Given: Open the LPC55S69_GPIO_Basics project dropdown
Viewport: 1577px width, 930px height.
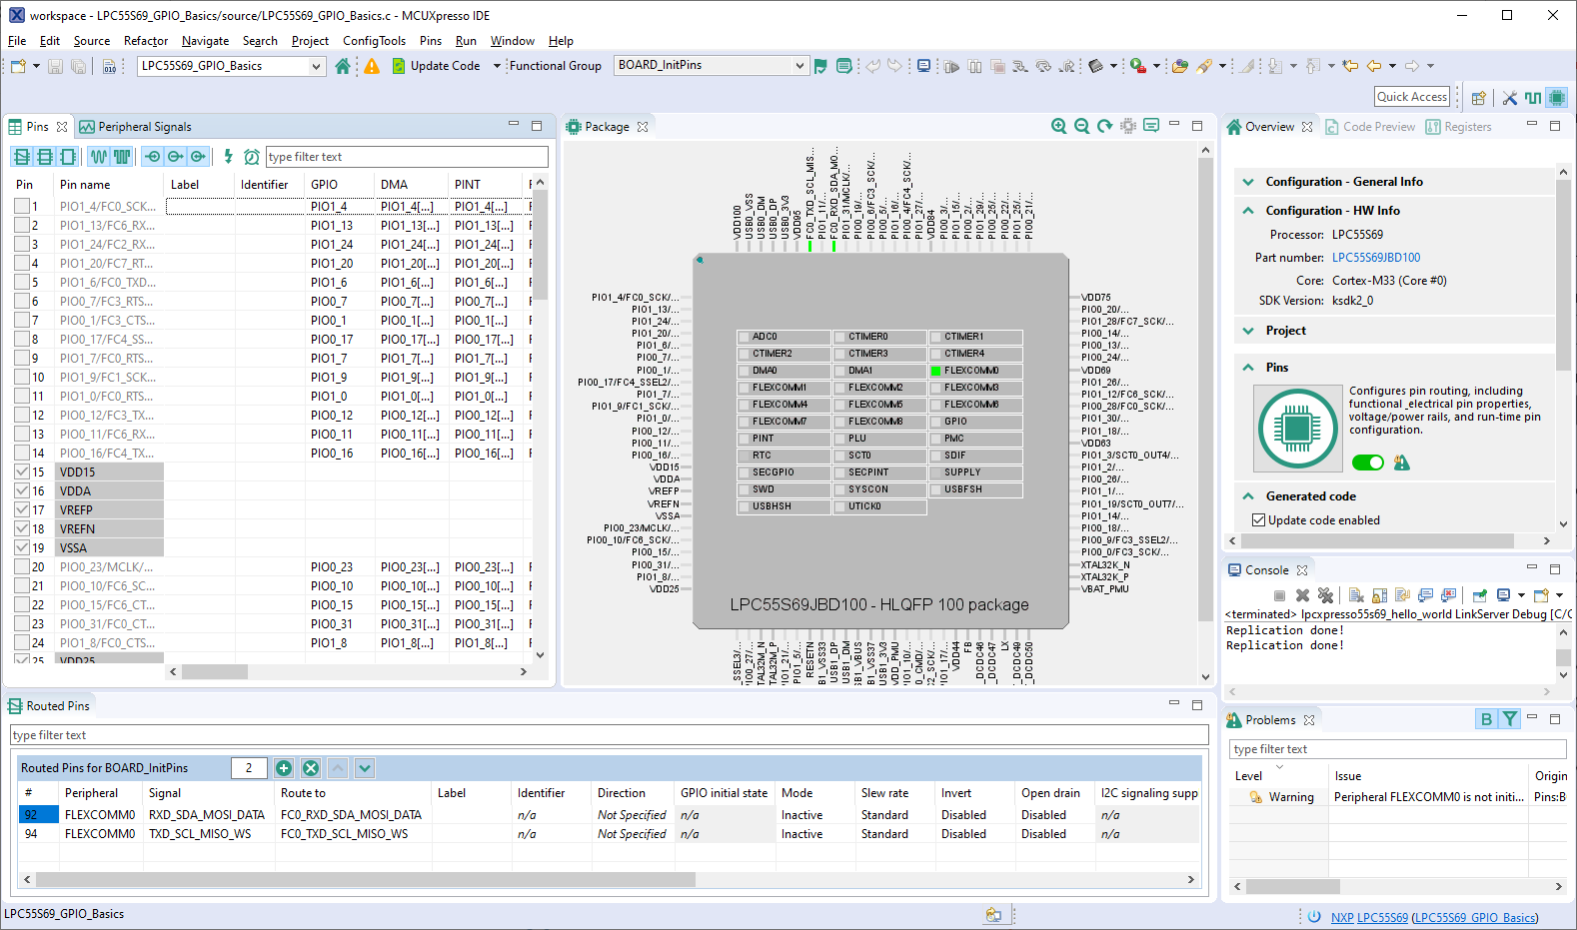Looking at the screenshot, I should (x=316, y=66).
